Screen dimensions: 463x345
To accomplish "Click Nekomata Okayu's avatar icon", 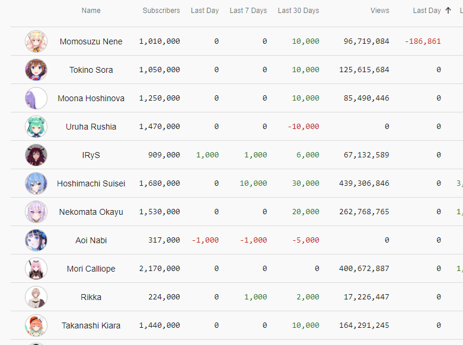I will 36,212.
